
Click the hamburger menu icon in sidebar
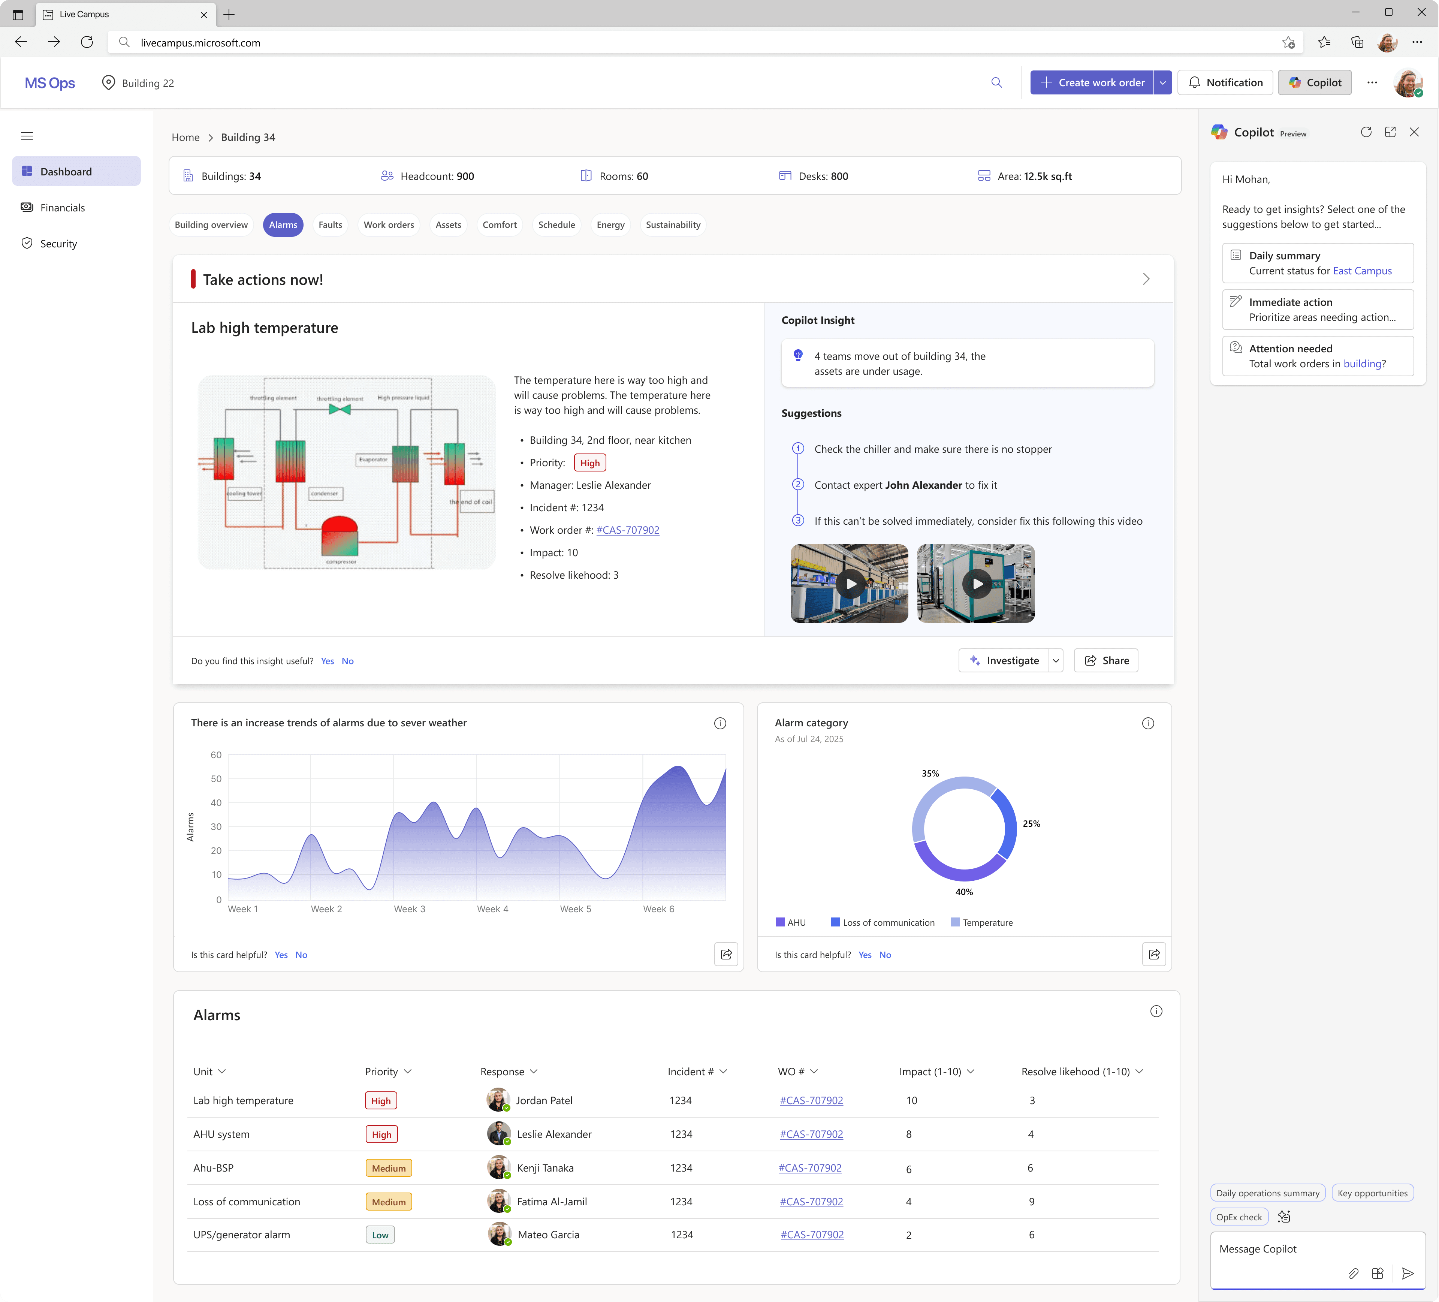click(x=27, y=136)
